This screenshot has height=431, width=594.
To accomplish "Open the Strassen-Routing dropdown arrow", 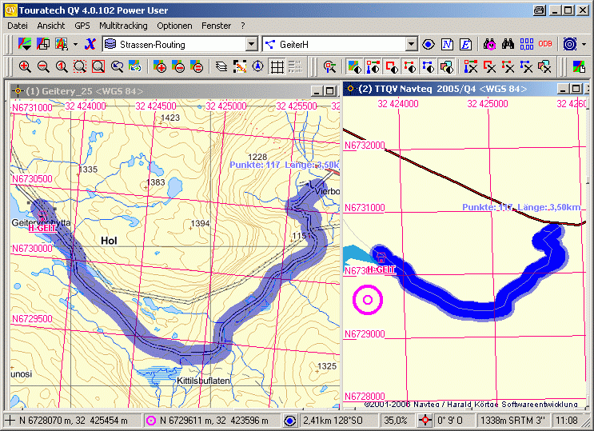I will click(251, 44).
